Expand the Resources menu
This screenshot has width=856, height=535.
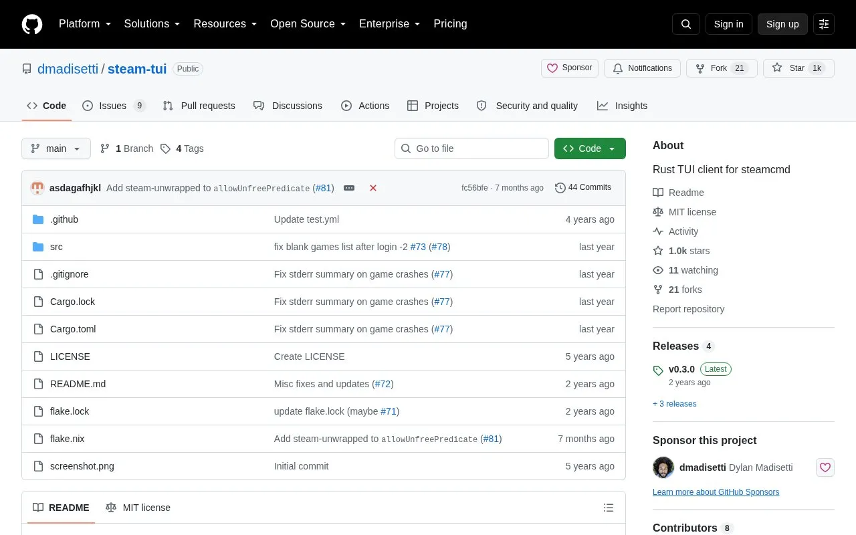[225, 24]
